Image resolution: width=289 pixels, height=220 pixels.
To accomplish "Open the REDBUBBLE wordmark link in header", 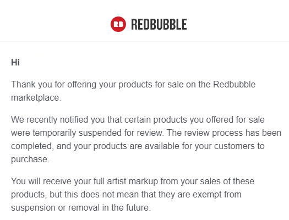I will (159, 24).
